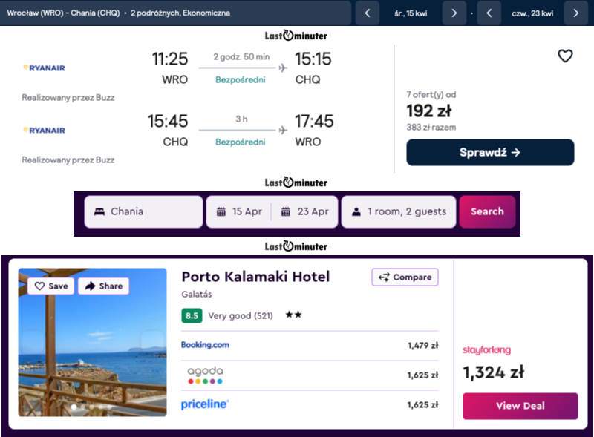Open the 23 Apr check-out date picker

point(304,211)
